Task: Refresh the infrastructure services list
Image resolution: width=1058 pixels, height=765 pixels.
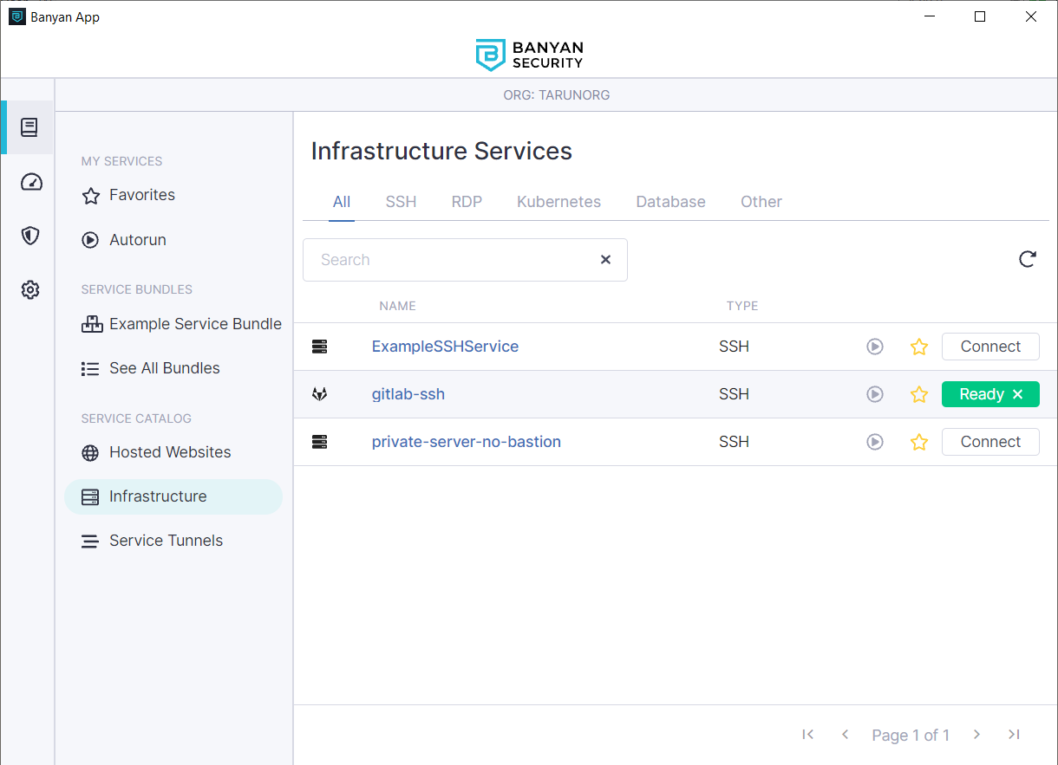Action: (1028, 259)
